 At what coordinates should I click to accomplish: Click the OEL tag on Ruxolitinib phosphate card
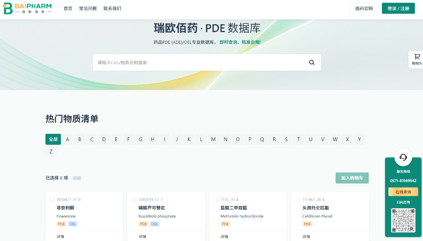tap(155, 224)
